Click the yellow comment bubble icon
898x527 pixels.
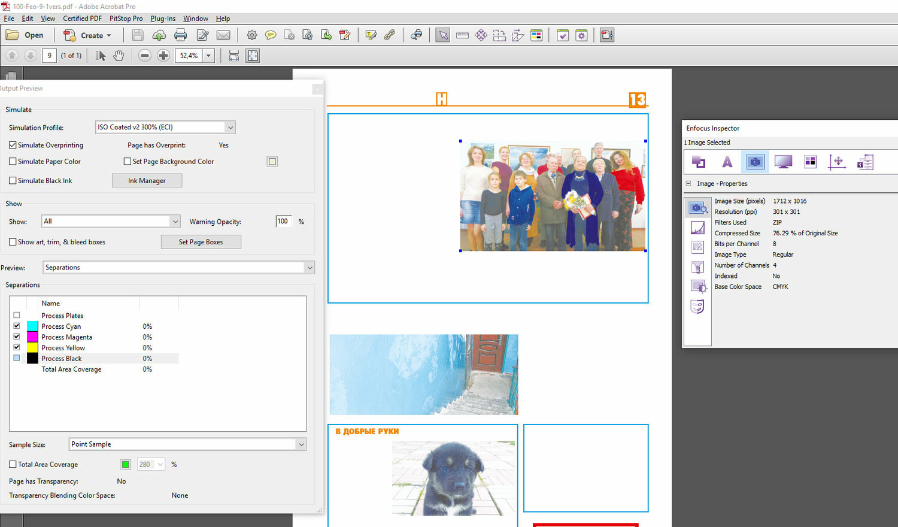click(271, 35)
